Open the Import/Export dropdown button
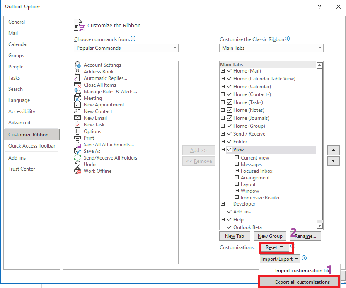This screenshot has width=346, height=288. [280, 259]
